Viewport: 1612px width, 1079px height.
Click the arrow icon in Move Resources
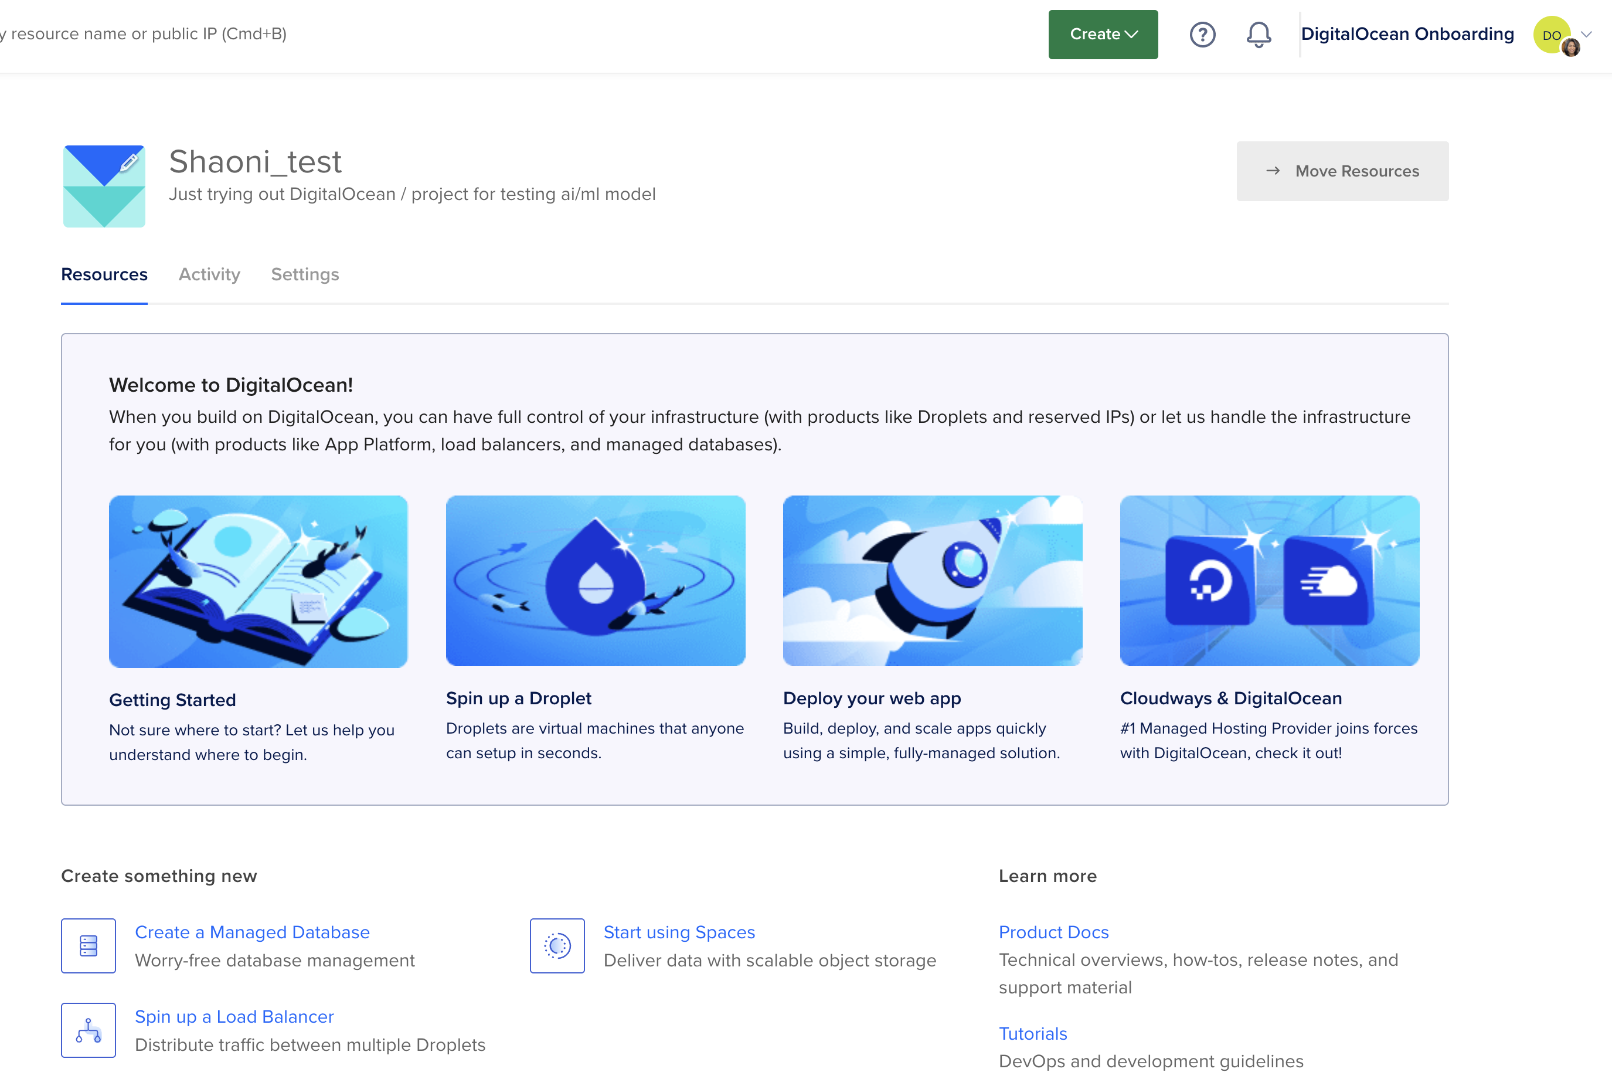pyautogui.click(x=1273, y=171)
